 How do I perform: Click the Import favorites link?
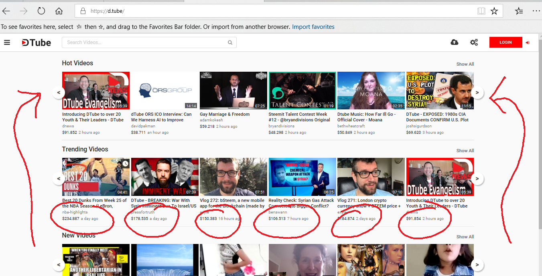coord(313,26)
